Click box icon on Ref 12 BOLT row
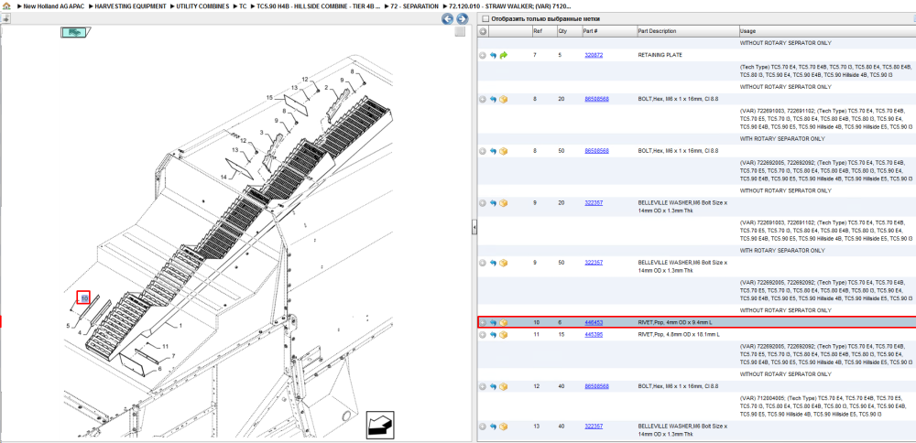 click(504, 386)
